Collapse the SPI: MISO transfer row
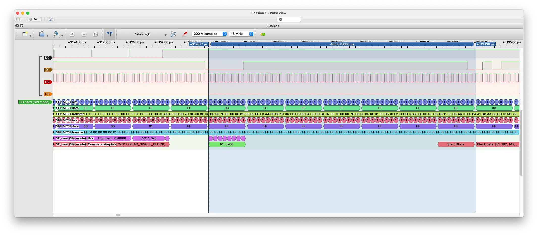538x236 pixels. [54, 114]
